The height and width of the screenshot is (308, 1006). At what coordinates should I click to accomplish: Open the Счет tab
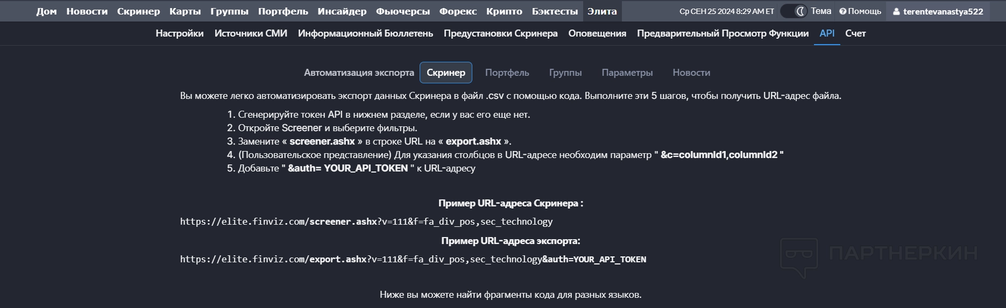[855, 33]
